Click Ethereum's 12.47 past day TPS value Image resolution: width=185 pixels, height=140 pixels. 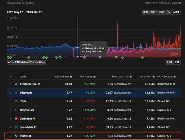pyautogui.click(x=69, y=93)
